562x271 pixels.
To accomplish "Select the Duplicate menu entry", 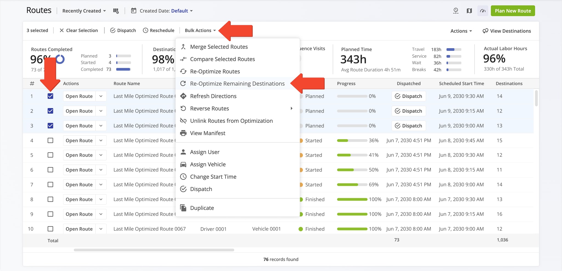I will point(237,208).
